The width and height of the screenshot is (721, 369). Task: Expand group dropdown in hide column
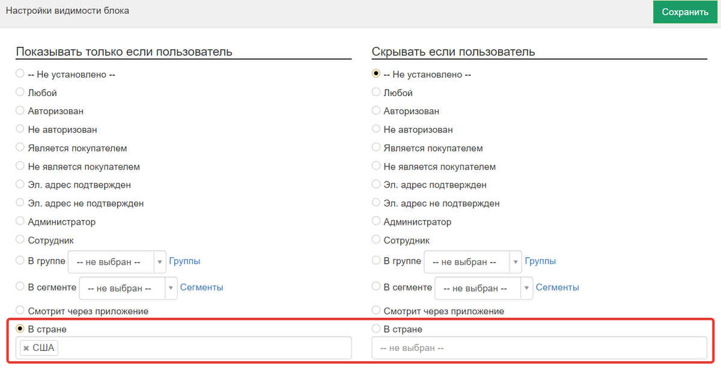(472, 262)
